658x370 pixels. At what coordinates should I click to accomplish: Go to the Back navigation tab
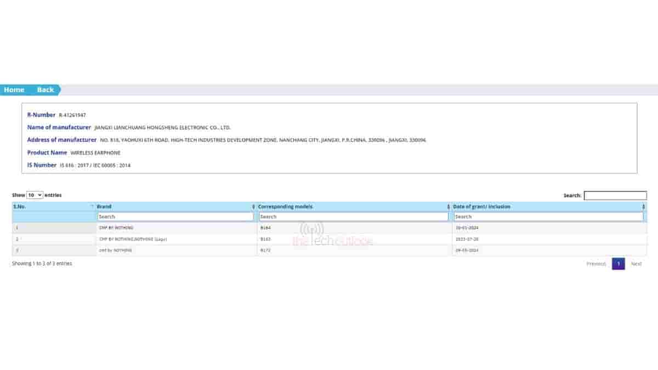coord(46,90)
